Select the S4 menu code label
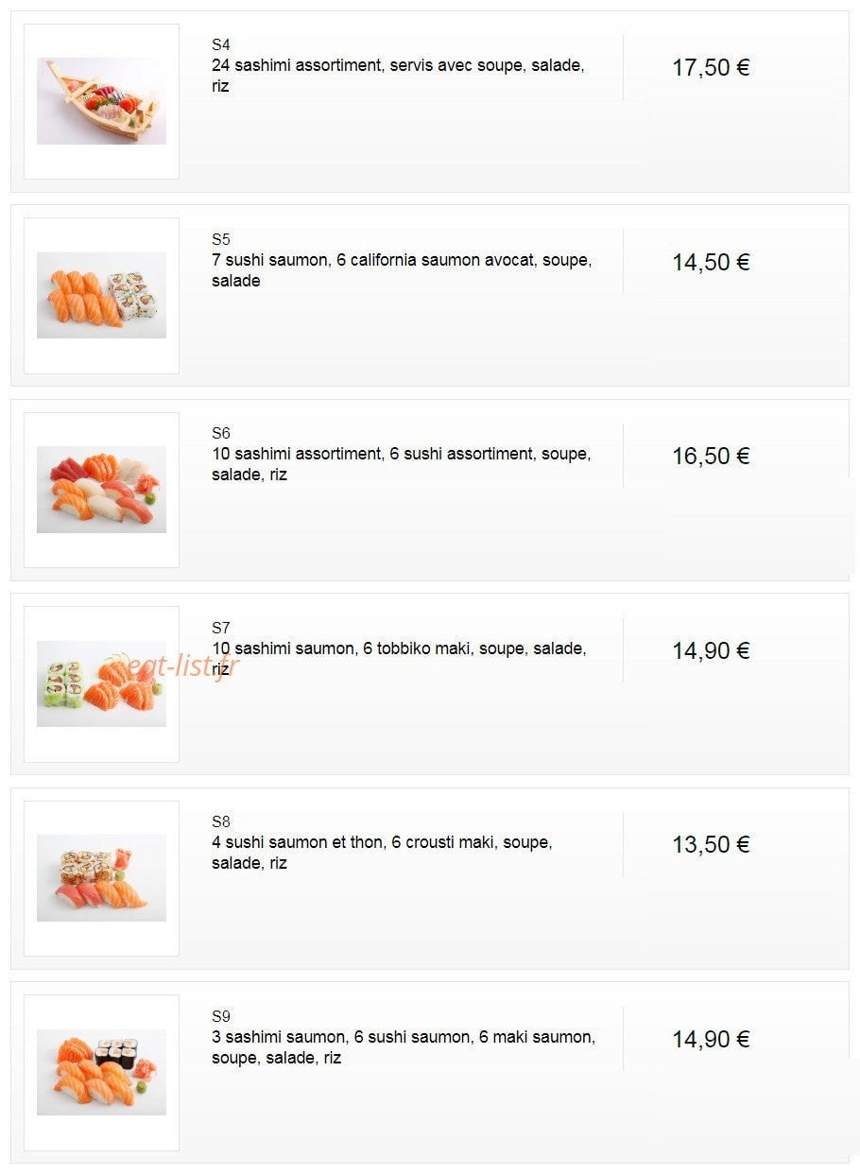This screenshot has height=1175, width=860. (x=221, y=44)
